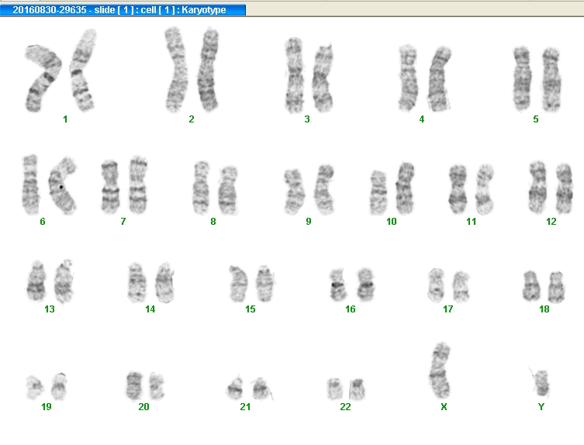Select the X chromosome image
Viewport: 584px width, 445px height.
440,371
